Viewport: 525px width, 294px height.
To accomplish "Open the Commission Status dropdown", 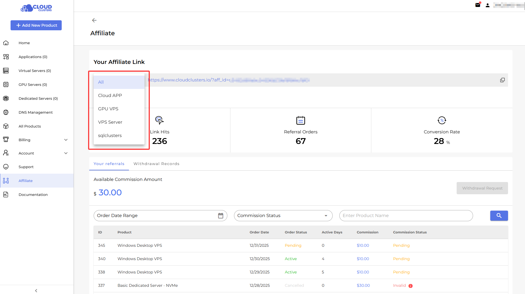I will coord(283,216).
